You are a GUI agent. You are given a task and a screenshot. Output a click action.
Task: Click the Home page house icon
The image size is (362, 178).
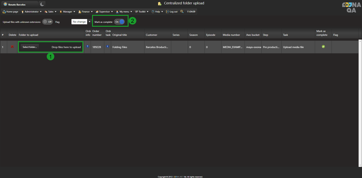point(4,12)
